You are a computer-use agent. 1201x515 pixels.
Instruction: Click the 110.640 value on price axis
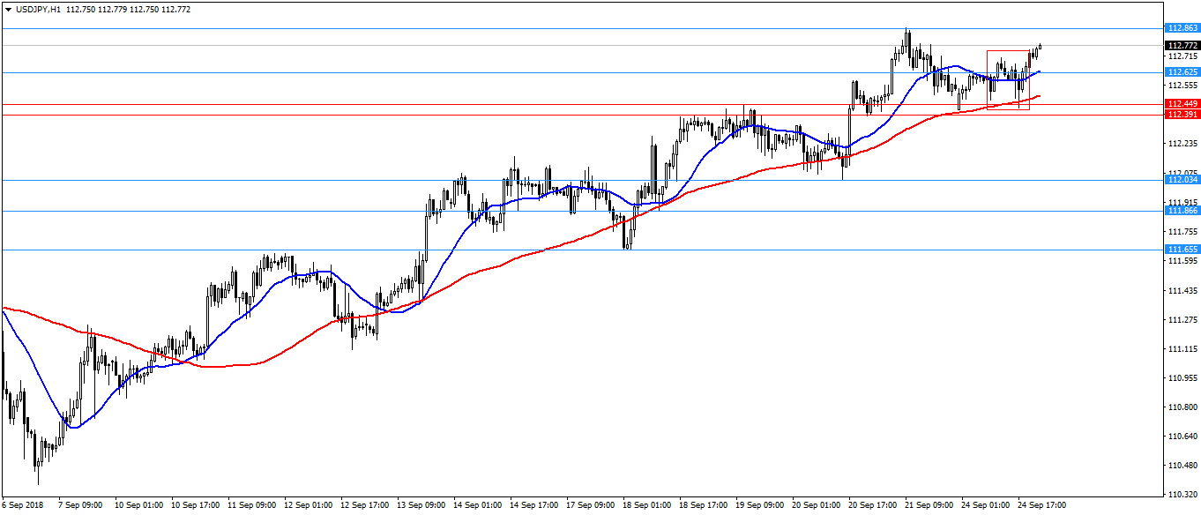point(1182,437)
